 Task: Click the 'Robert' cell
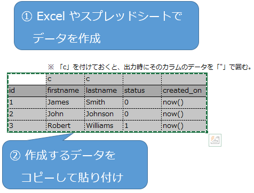coord(65,126)
